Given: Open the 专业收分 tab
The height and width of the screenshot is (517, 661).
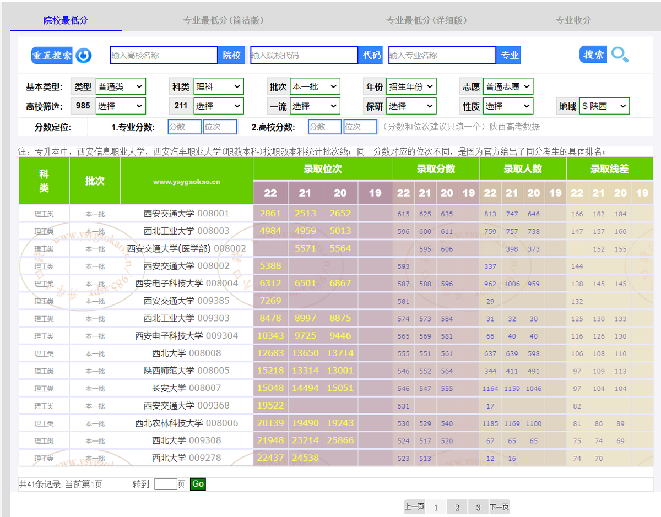Looking at the screenshot, I should (573, 20).
